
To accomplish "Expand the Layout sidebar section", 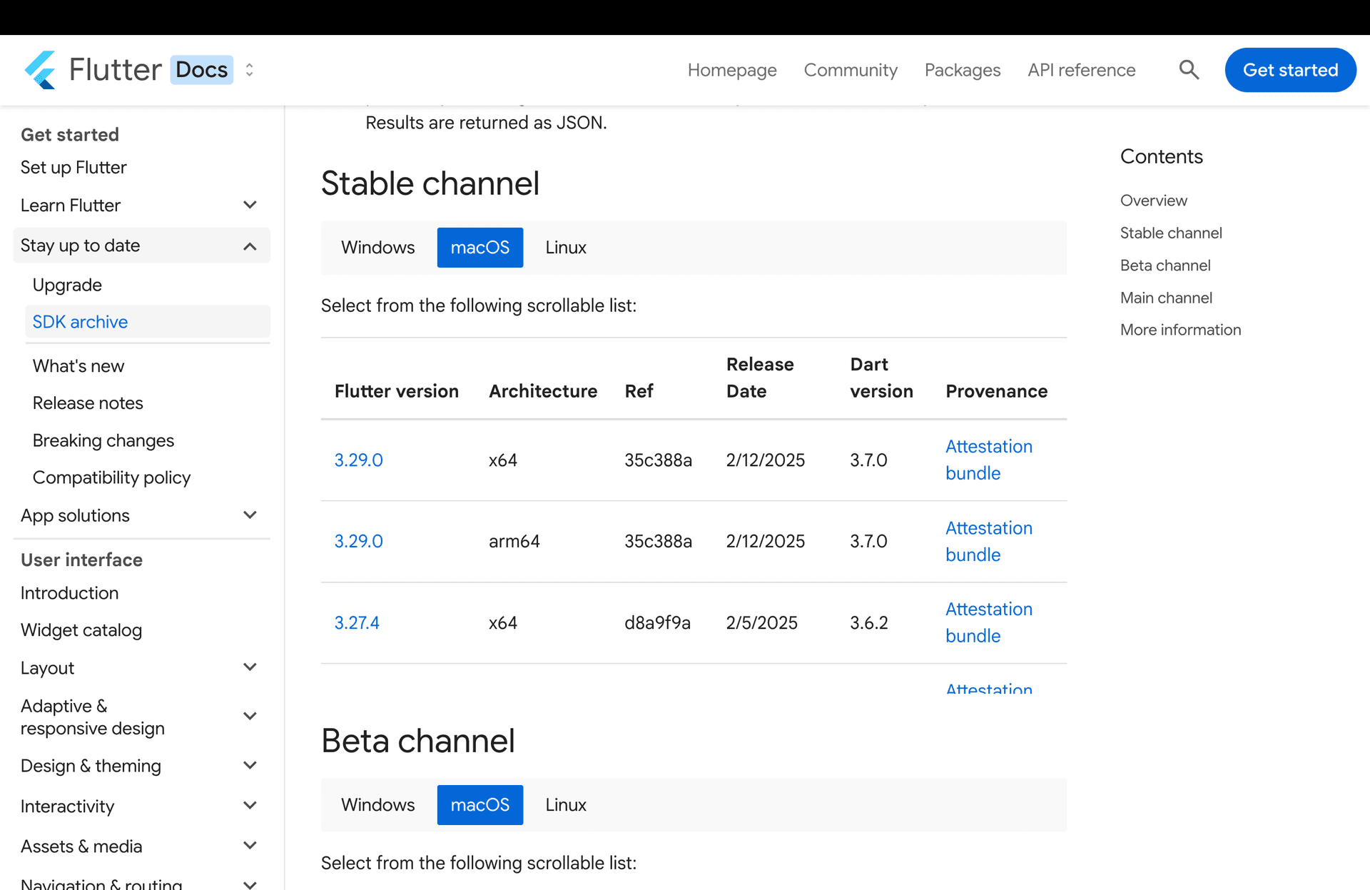I will click(x=250, y=667).
